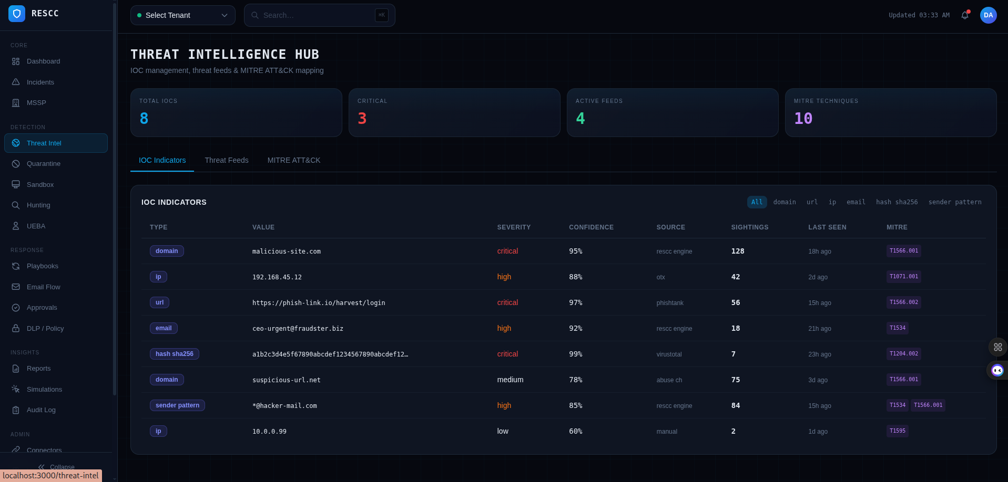The image size is (1008, 482).
Task: Enable the 'domain' IOC type filter
Action: click(x=785, y=202)
